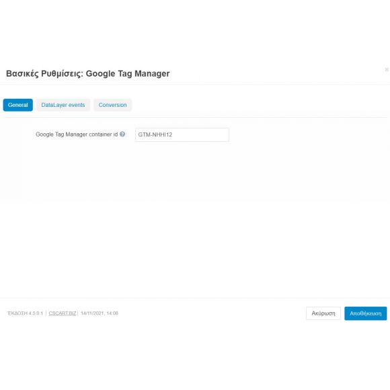Click the 14/11/2021, 14:08 timestamp
390x390 pixels.
(100, 313)
